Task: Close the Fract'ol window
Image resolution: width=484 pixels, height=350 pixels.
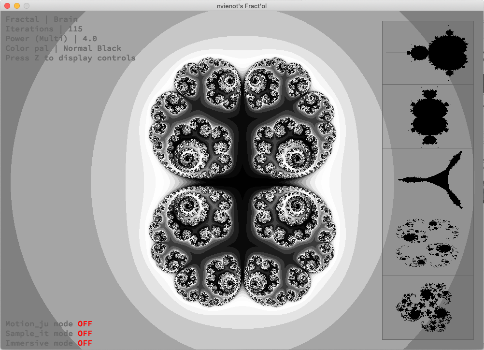Action: (x=7, y=6)
